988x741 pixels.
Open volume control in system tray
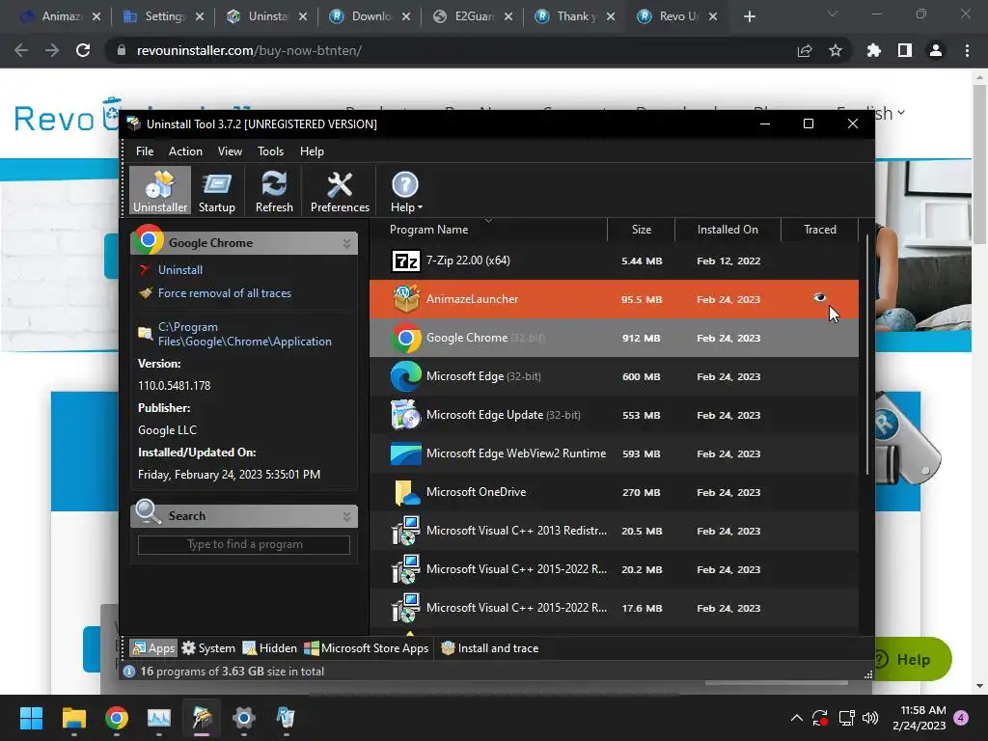pos(870,718)
